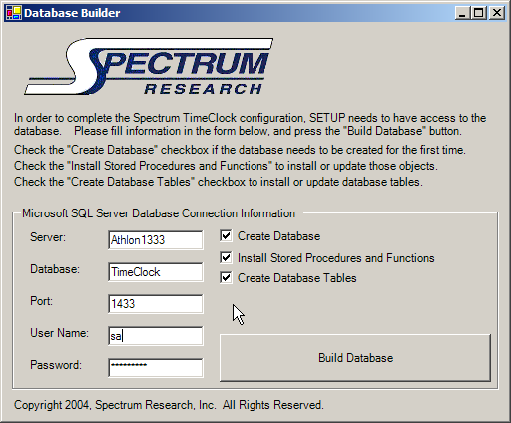Uncheck the Create Database checkbox
511x423 pixels.
226,236
